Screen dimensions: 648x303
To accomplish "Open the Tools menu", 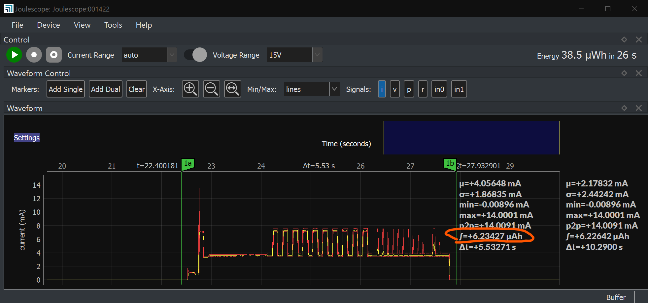I will coord(113,25).
